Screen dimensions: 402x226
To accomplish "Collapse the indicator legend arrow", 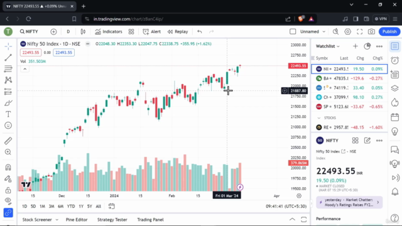I will (25, 69).
